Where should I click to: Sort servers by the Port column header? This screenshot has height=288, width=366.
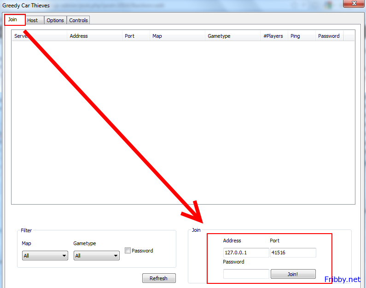pos(136,36)
